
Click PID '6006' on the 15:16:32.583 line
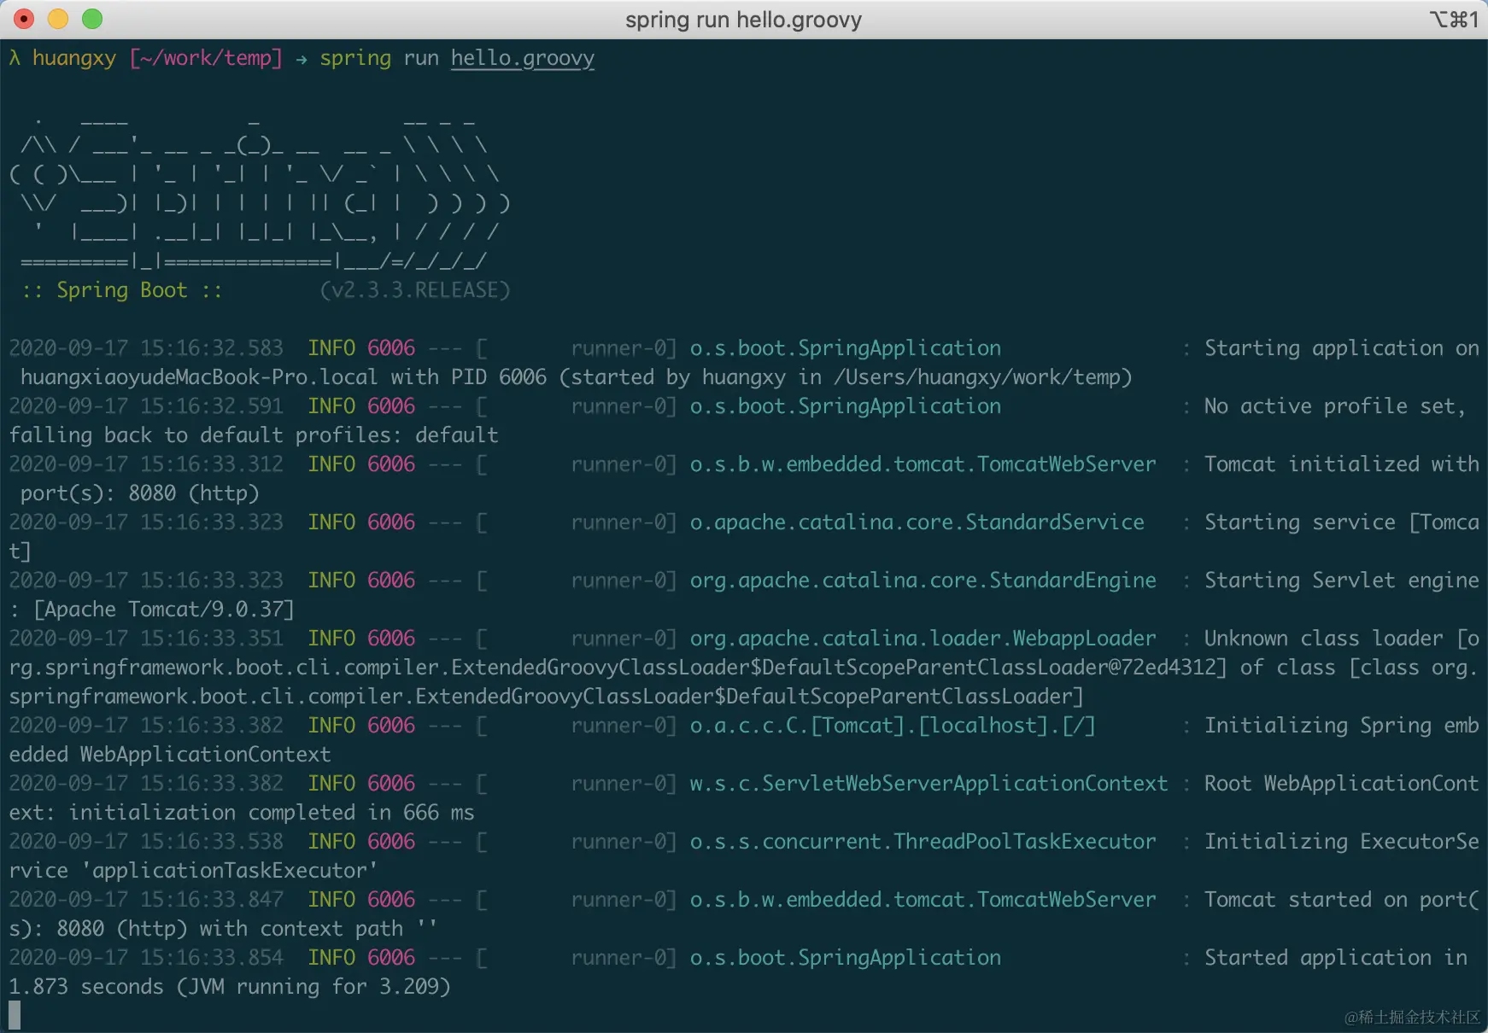tap(391, 348)
